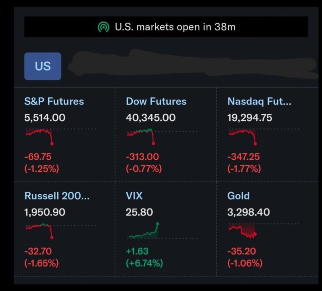Click the Gold sparkline chart
This screenshot has height=291, width=322.
coord(243,231)
